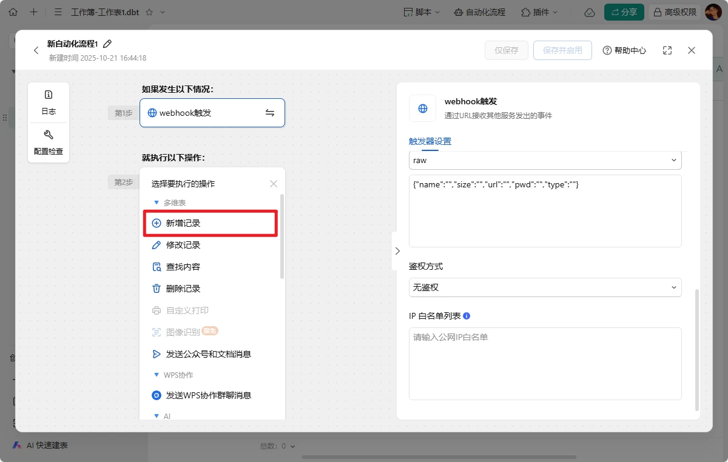Open the 帮助中心 help center
The width and height of the screenshot is (728, 462).
click(x=624, y=51)
